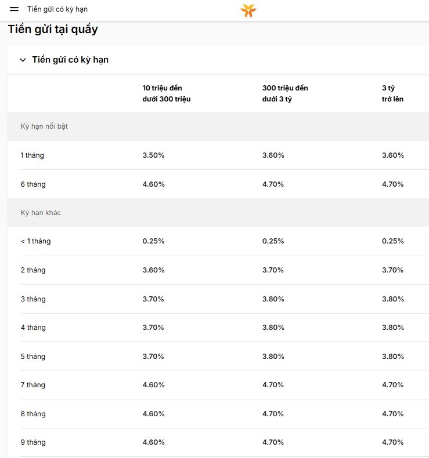Image resolution: width=429 pixels, height=458 pixels.
Task: Click the 2 tháng row label
Action: [33, 270]
